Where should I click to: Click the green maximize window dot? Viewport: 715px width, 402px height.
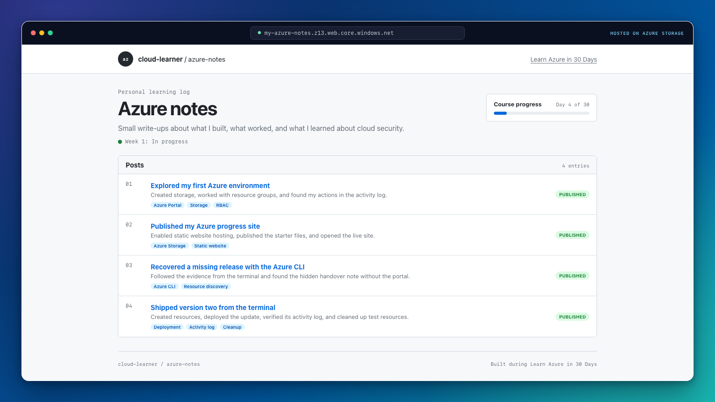pos(50,33)
